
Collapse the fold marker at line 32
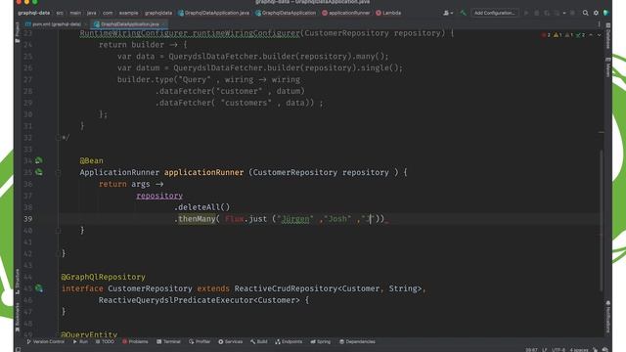point(59,137)
